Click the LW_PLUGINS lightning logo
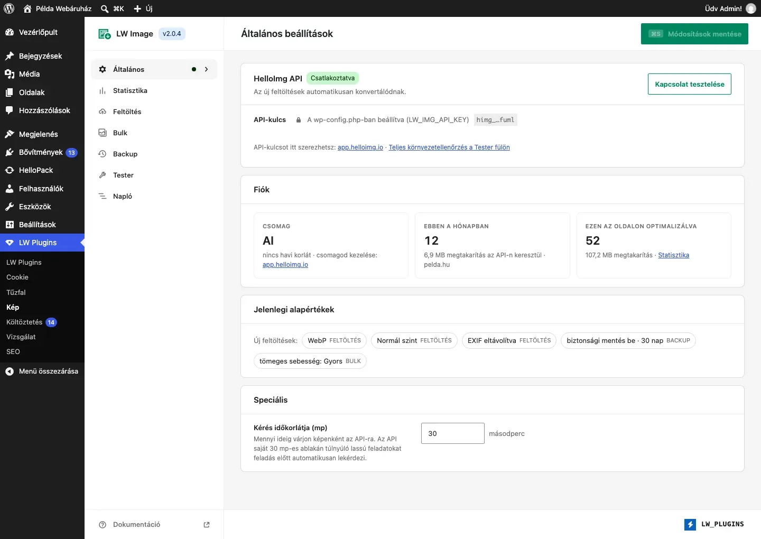Screen dimensions: 761x539 pyautogui.click(x=690, y=524)
